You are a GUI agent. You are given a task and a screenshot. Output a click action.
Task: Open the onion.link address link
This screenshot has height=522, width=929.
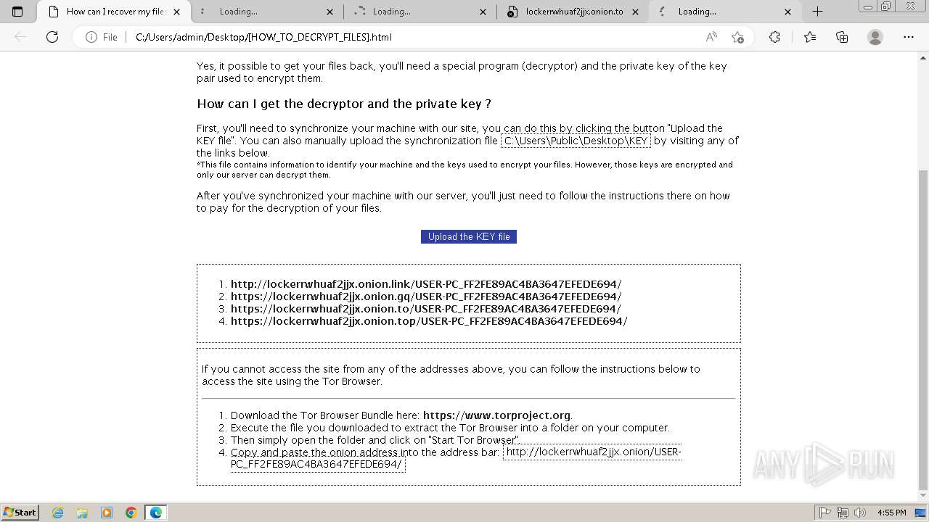pyautogui.click(x=426, y=284)
